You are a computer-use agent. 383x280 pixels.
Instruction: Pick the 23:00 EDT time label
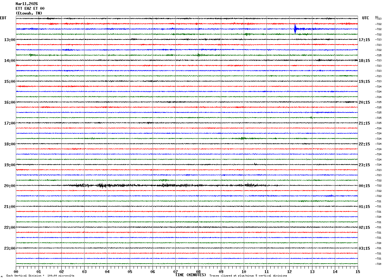pyautogui.click(x=9, y=248)
